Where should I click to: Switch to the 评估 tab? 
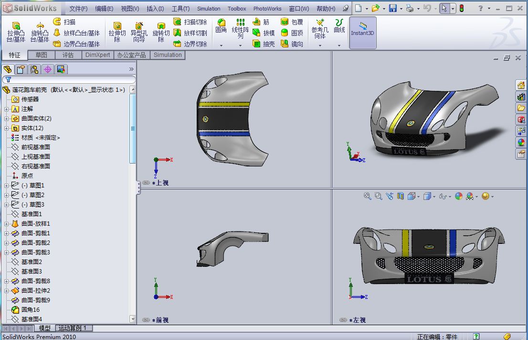coord(68,55)
